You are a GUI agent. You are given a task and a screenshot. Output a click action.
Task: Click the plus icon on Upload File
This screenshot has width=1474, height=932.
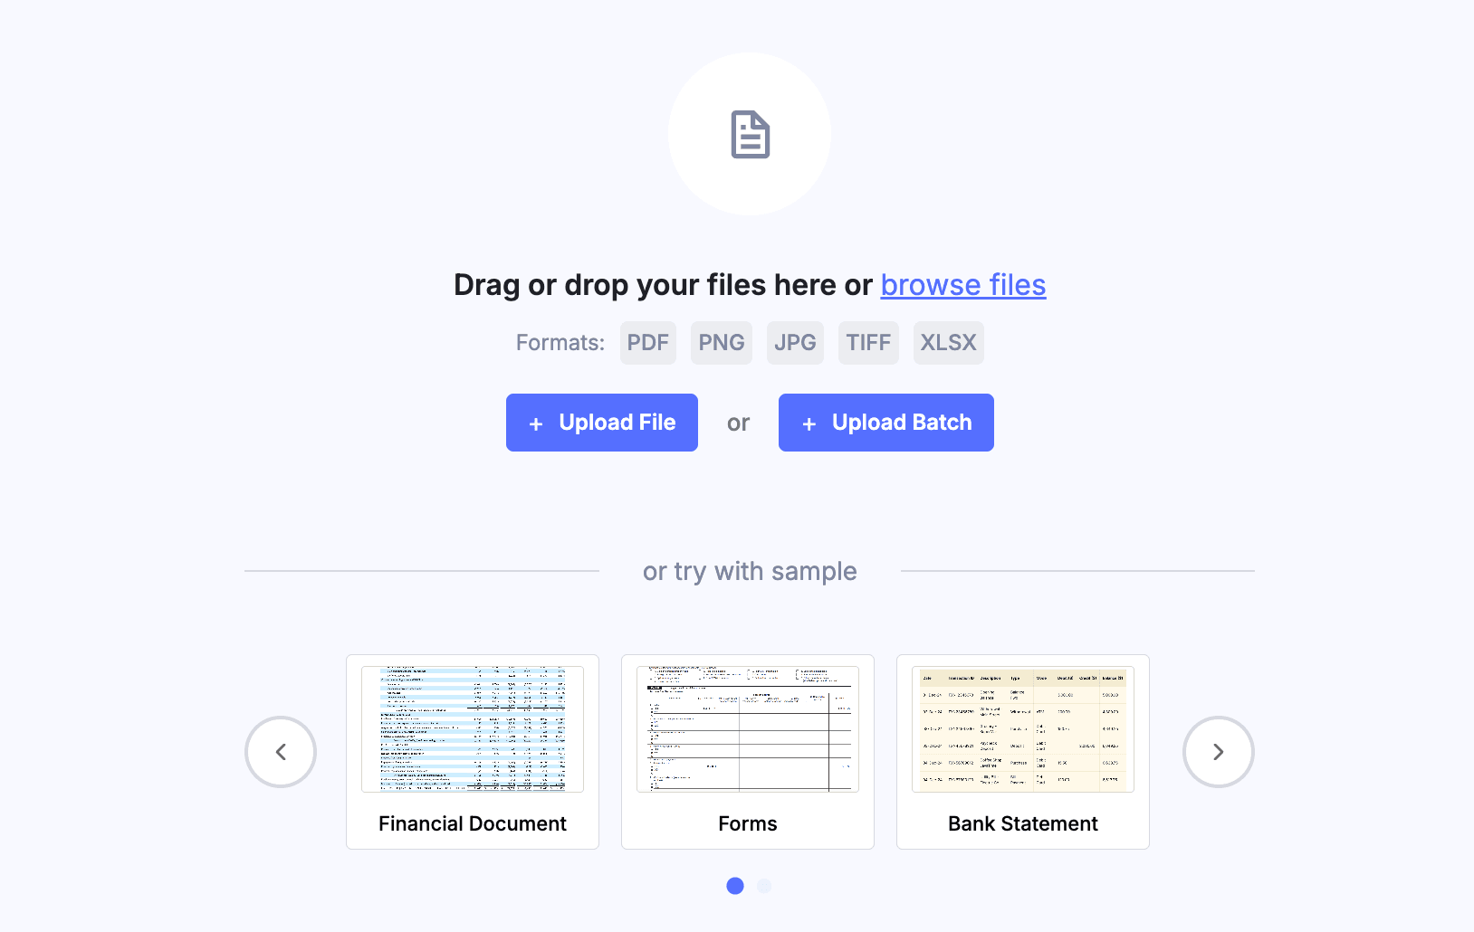(536, 423)
